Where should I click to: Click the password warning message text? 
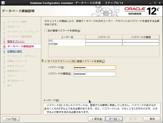click(102, 109)
